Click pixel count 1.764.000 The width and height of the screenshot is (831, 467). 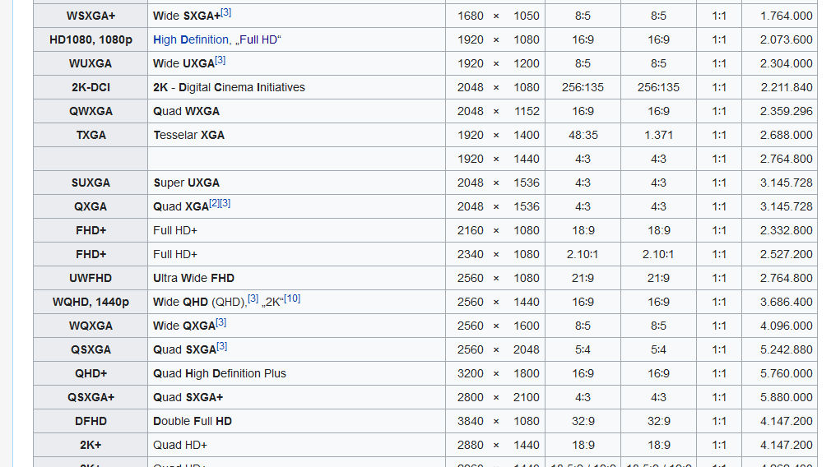pos(786,16)
